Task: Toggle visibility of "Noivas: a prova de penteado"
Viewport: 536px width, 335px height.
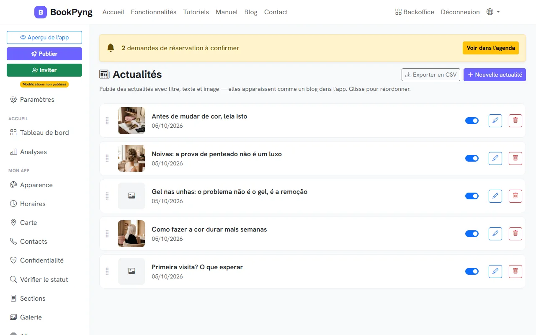Action: [472, 158]
